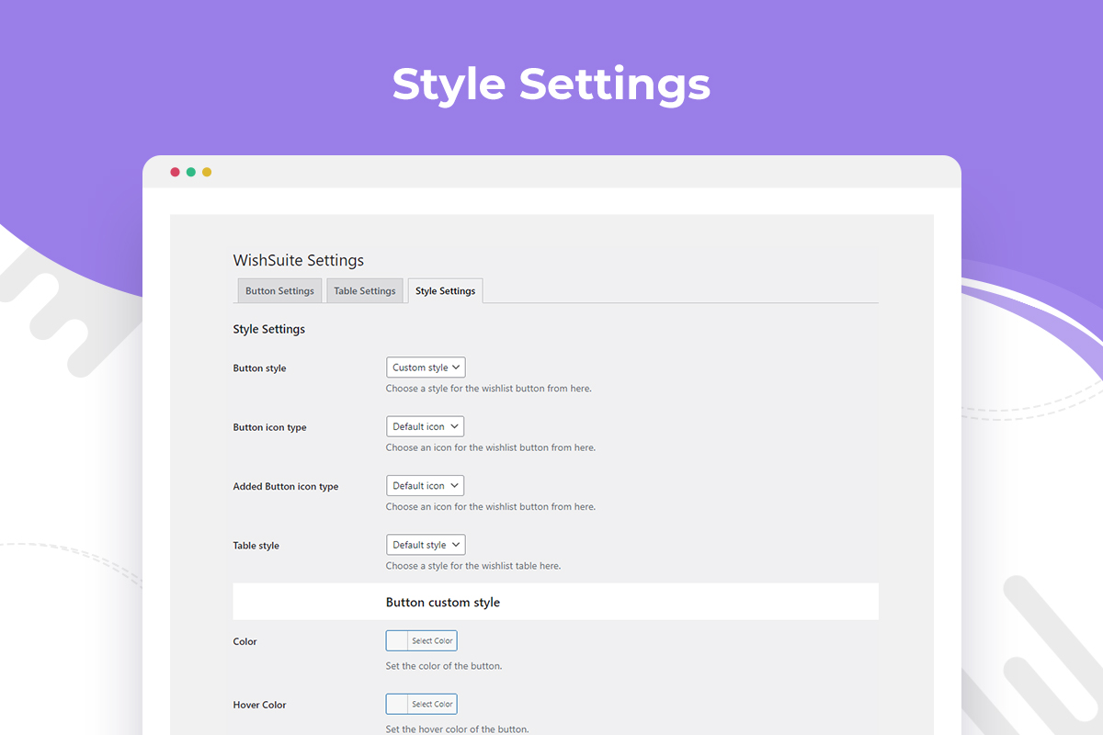Click the WishSuite Settings page heading
1103x735 pixels.
[x=299, y=261]
